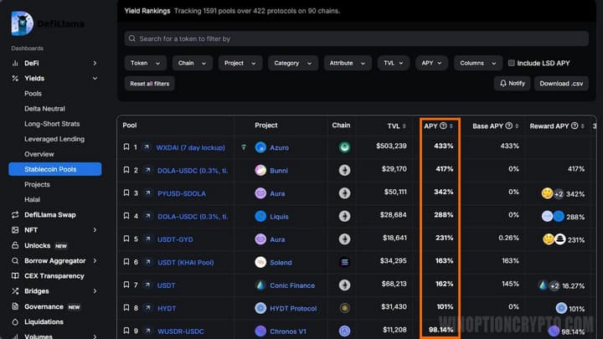Open the Token filter dropdown
Screen dimensions: 603x339
pos(146,63)
